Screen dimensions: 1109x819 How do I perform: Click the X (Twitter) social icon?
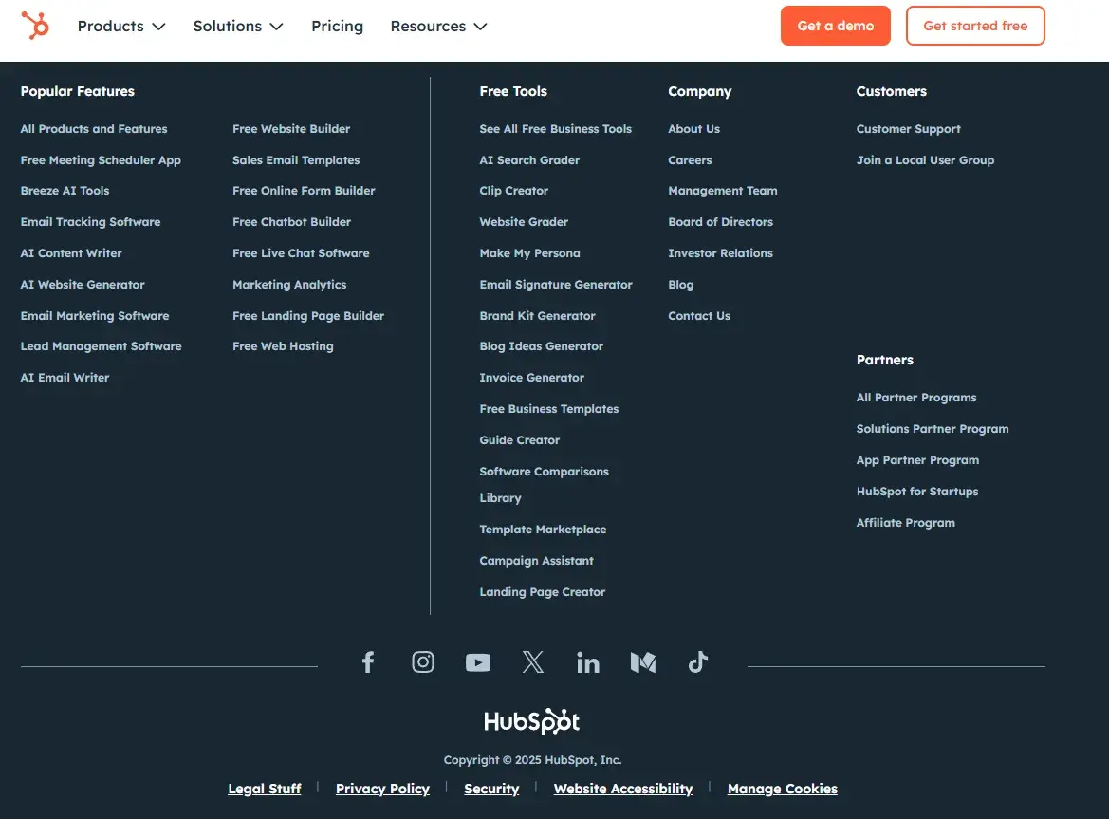pos(533,662)
